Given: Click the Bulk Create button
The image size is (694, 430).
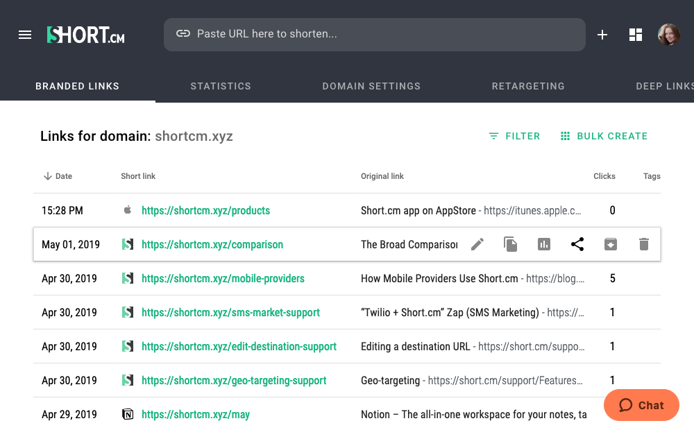Looking at the screenshot, I should [604, 136].
